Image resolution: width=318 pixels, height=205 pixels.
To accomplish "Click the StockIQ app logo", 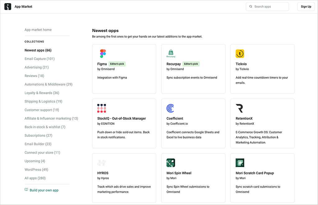I will click(x=102, y=108).
